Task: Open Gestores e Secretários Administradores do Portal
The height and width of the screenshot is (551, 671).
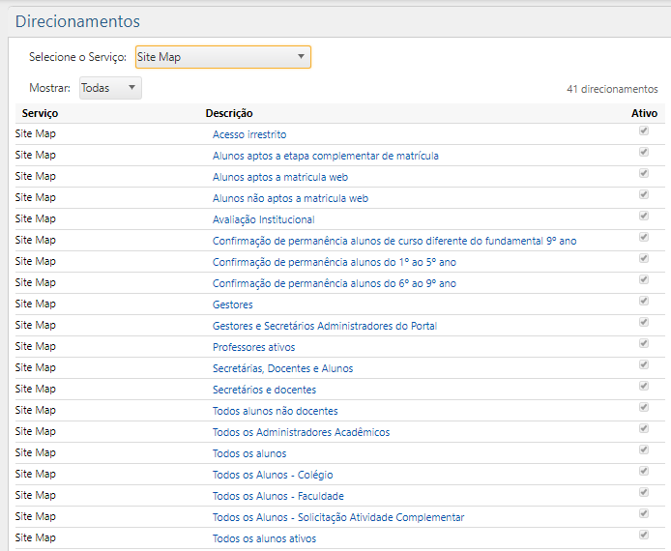Action: [325, 326]
